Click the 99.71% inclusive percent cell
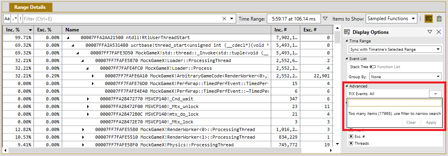 point(18,37)
